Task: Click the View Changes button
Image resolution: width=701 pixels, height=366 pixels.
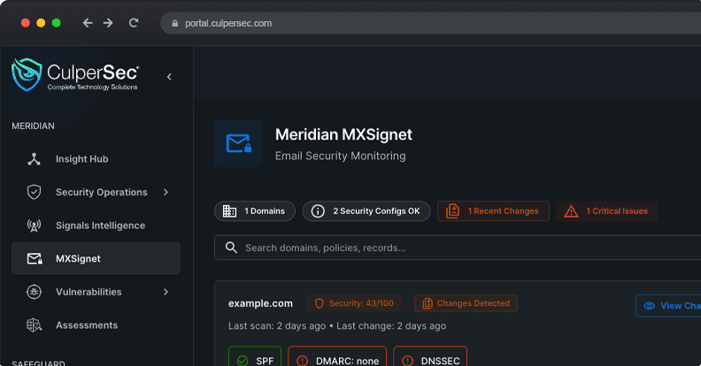Action: point(668,306)
